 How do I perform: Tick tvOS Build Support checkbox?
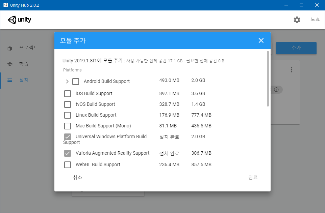(68, 104)
